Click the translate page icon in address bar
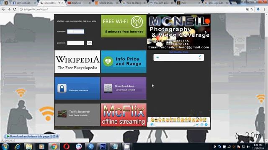The image size is (268, 150). 247,9
